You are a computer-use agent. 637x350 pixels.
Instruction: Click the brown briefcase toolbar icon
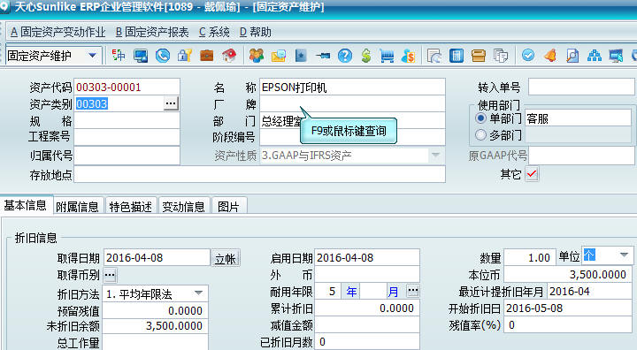207,55
